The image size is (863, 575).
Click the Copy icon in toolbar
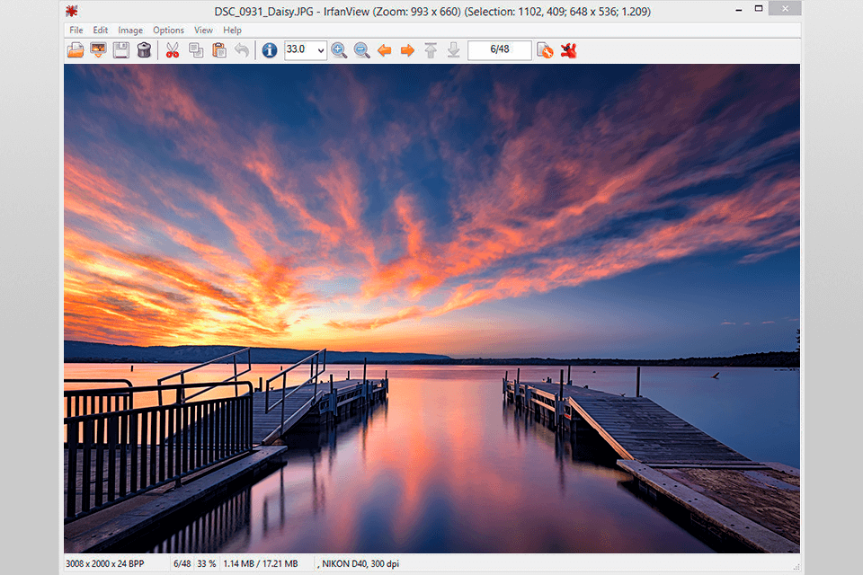[196, 50]
